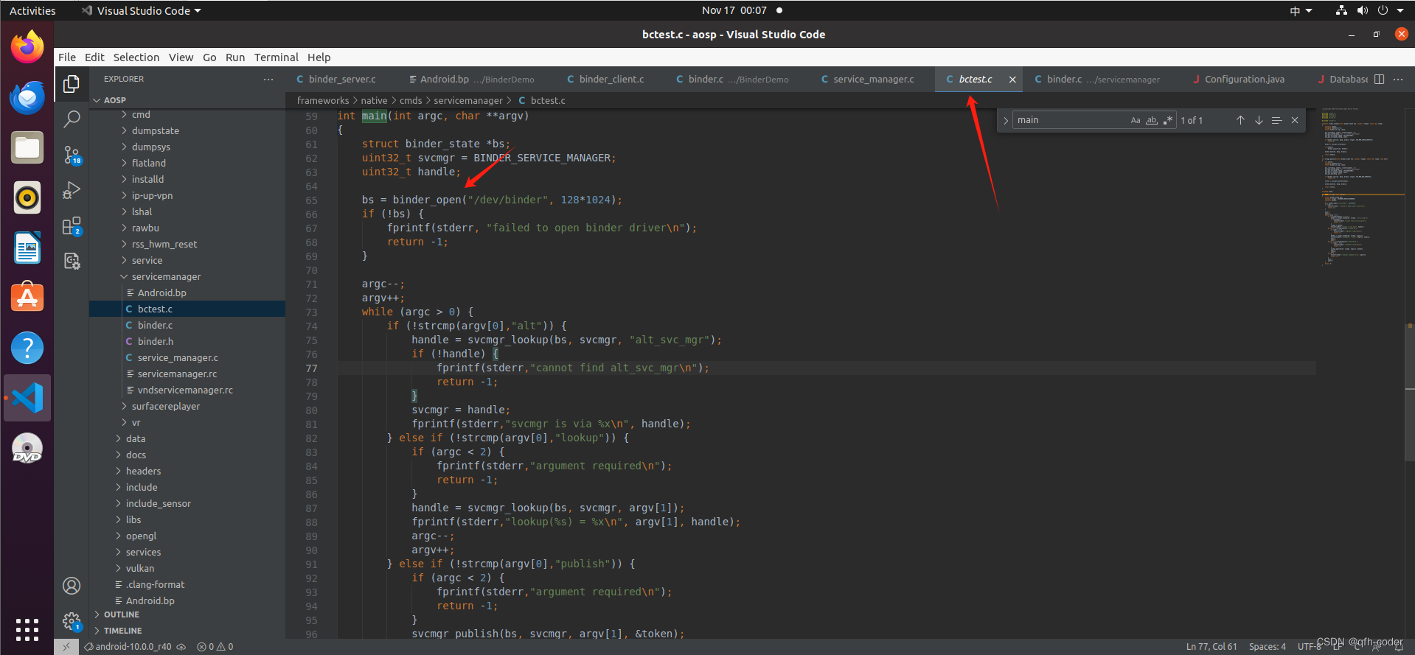The image size is (1415, 655).
Task: Launch Thunderbird mail from the dock
Action: (x=27, y=97)
